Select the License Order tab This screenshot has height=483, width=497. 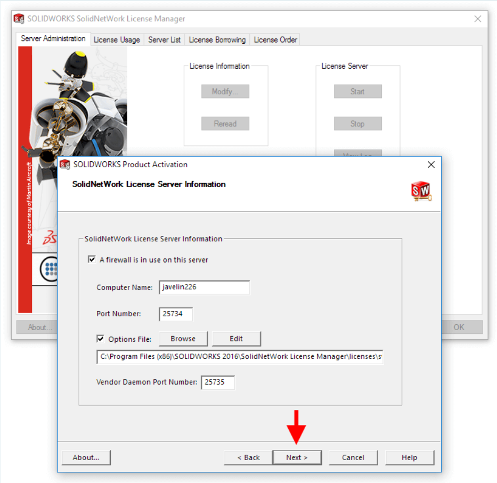point(275,40)
